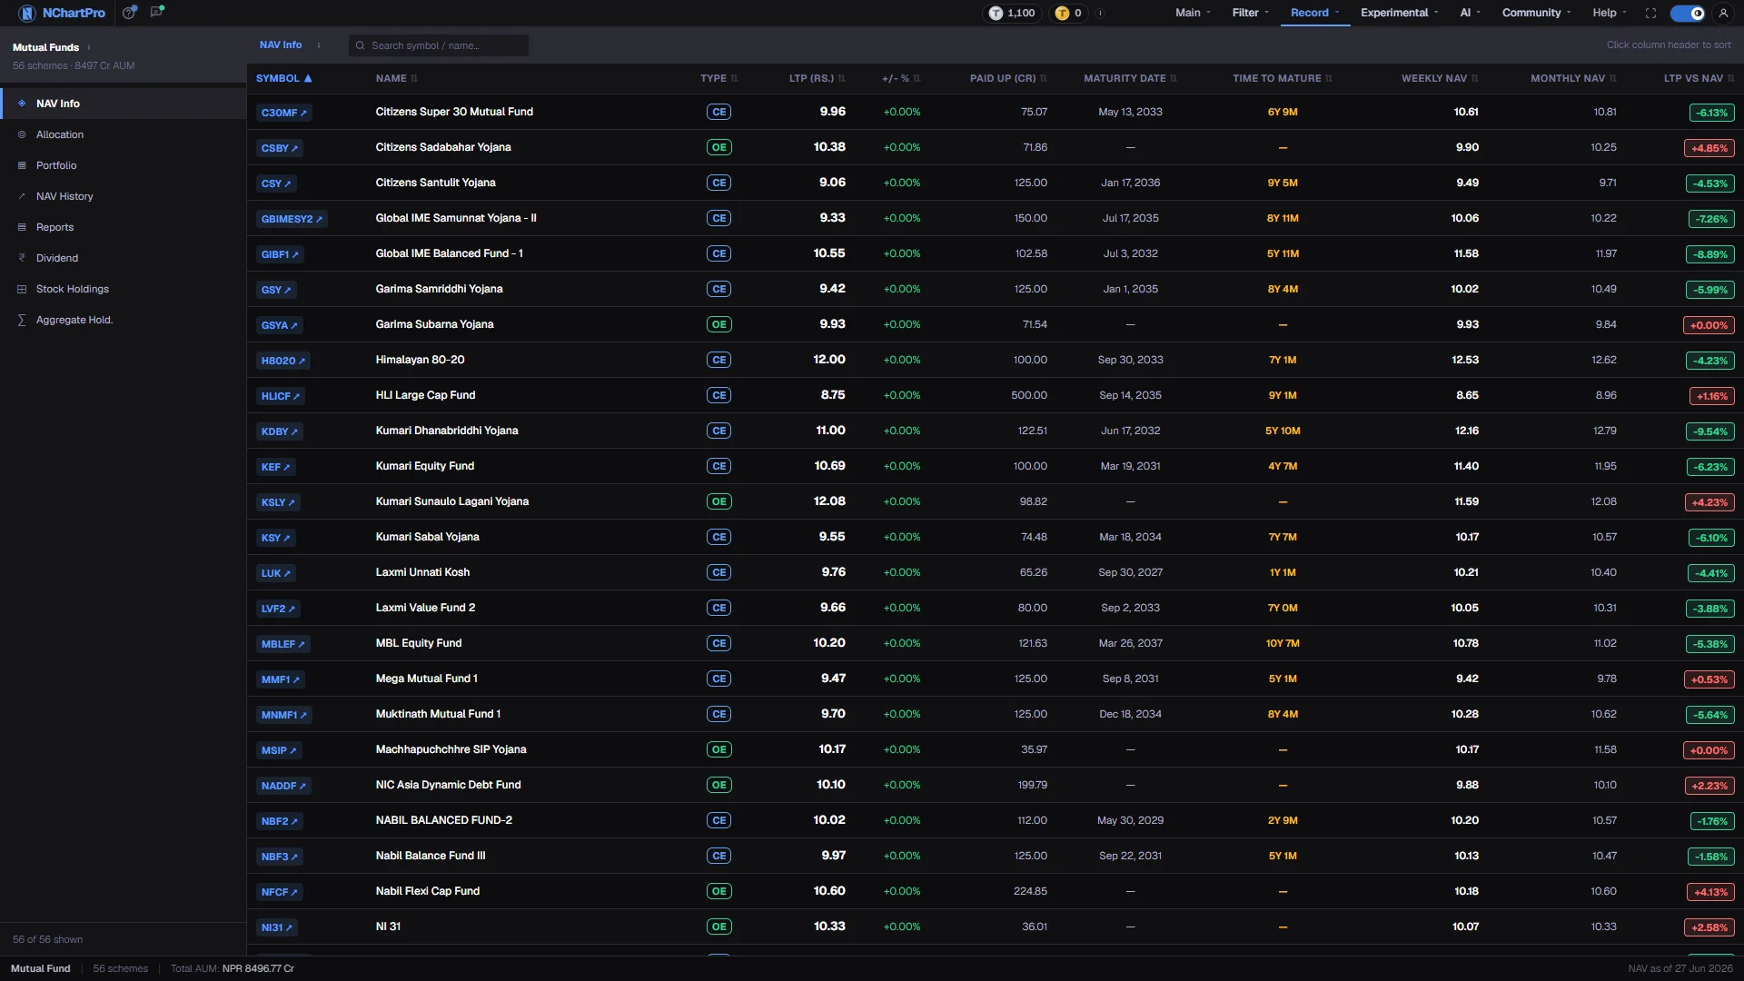The height and width of the screenshot is (981, 1744).
Task: Open the Filter menu dropdown
Action: click(1250, 13)
